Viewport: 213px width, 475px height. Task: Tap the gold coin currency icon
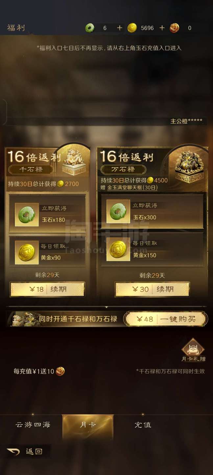[132, 28]
